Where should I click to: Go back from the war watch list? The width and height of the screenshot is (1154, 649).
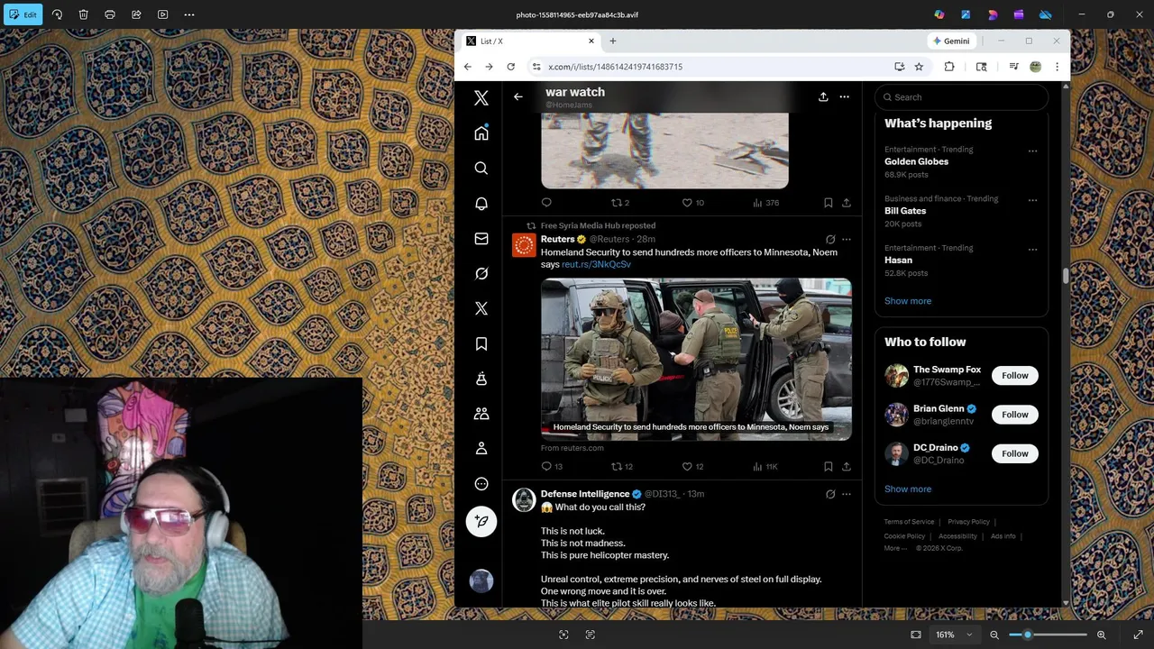point(517,96)
